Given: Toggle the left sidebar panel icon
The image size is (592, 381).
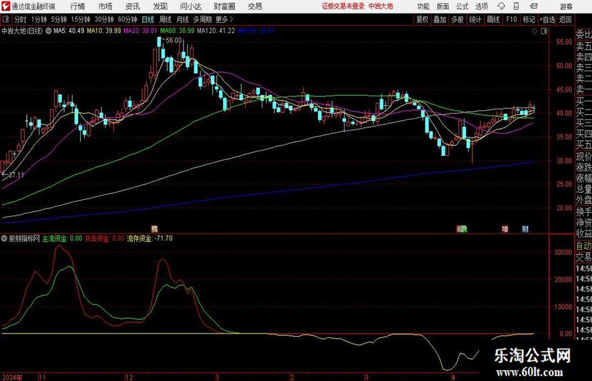Looking at the screenshot, I should tap(6, 19).
